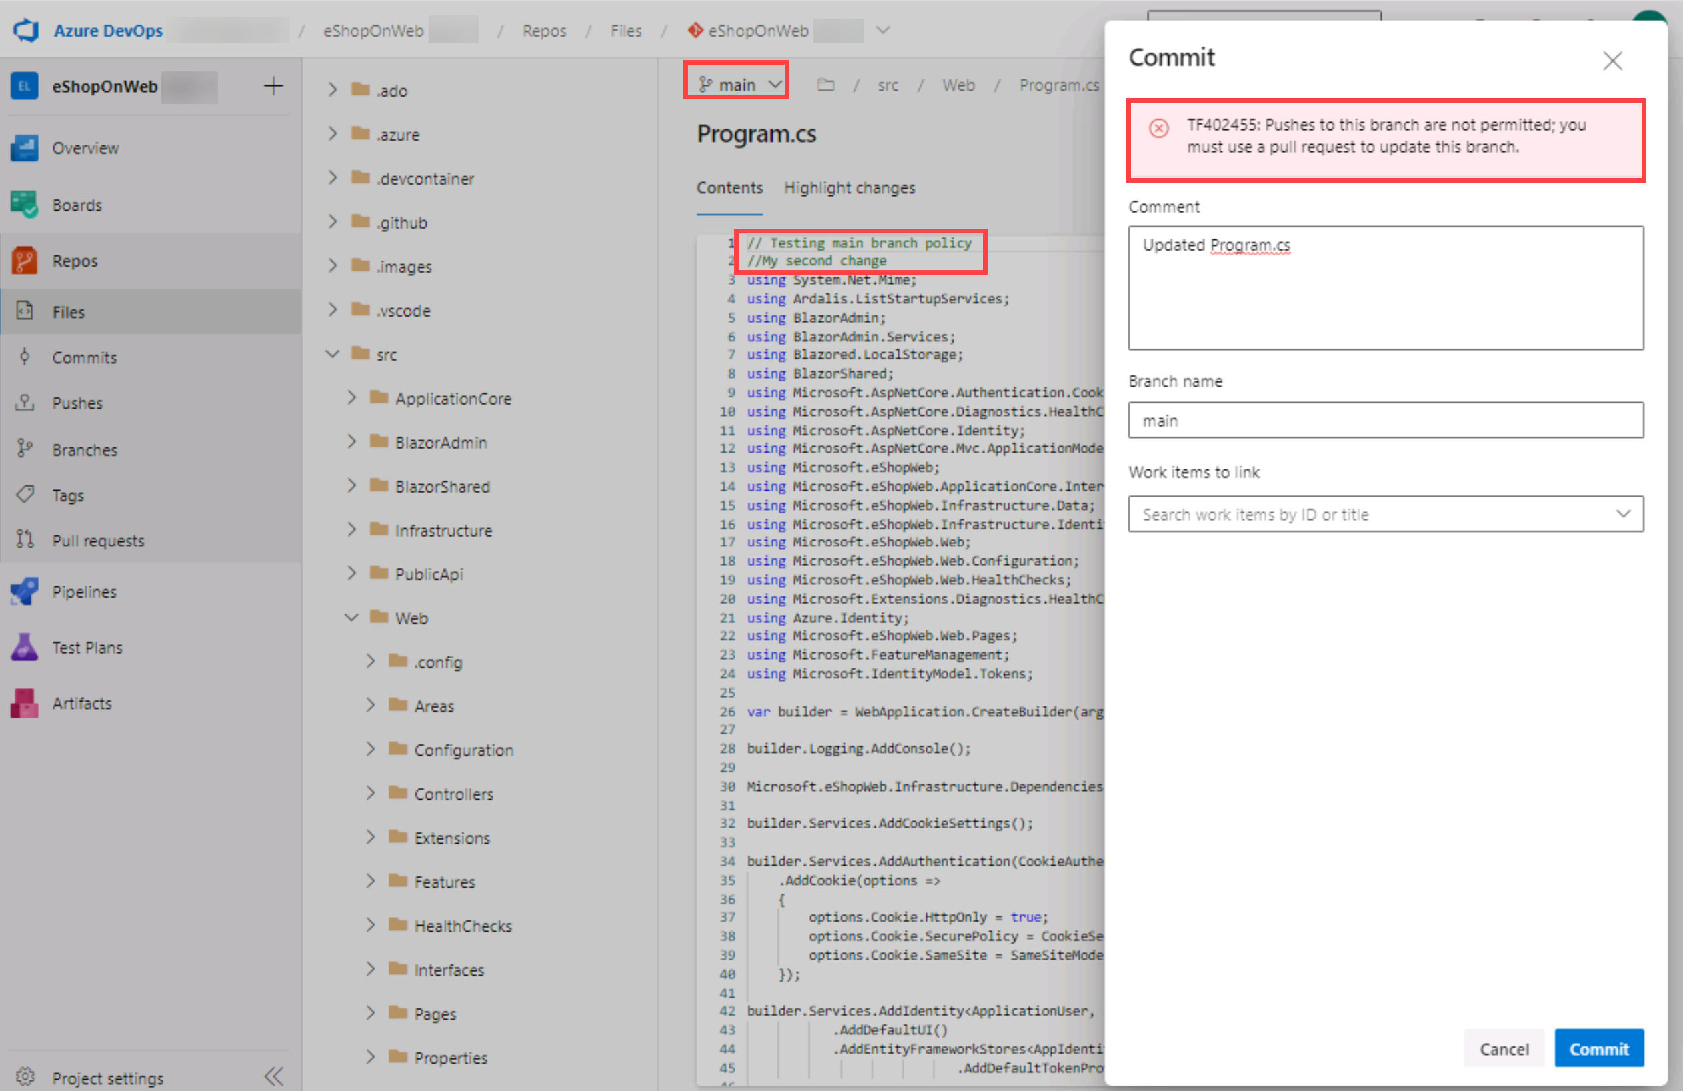This screenshot has height=1091, width=1683.
Task: Select Branches in the Repos menu
Action: point(151,449)
